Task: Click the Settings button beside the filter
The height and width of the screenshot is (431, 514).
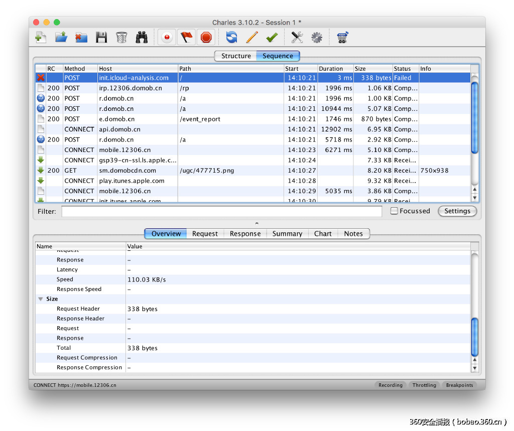Action: [457, 211]
